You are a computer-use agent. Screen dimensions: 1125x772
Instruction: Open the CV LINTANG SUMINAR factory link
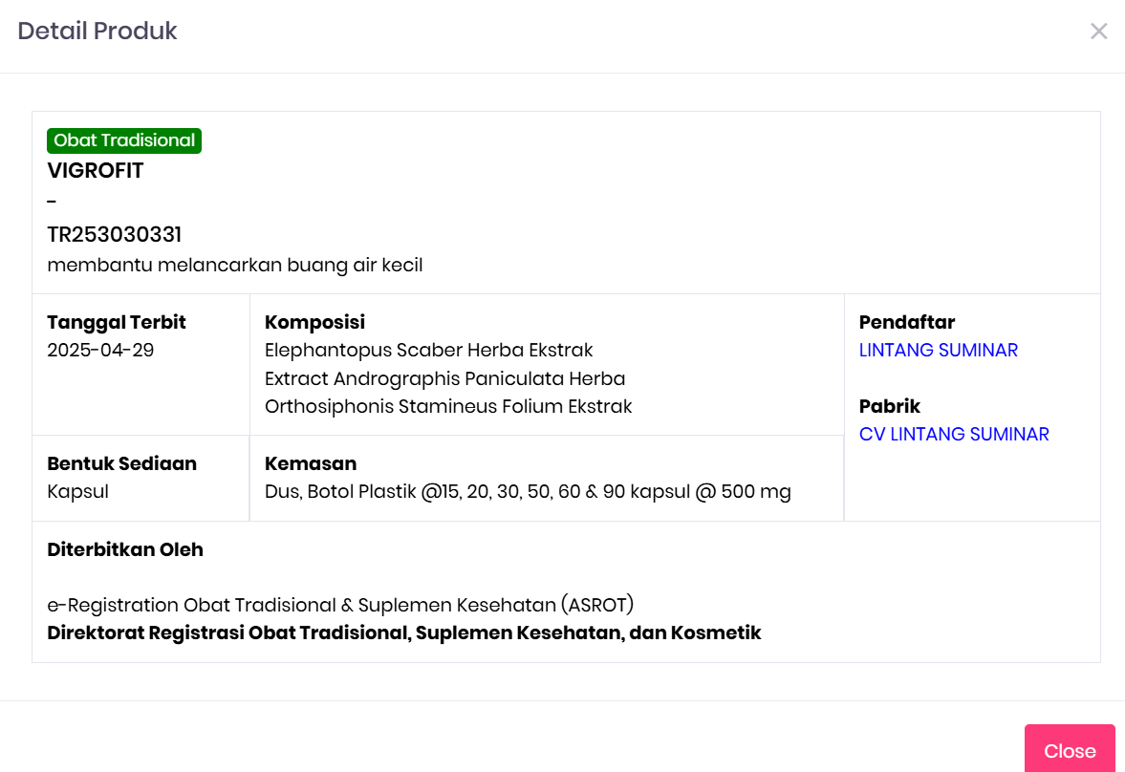click(x=954, y=435)
